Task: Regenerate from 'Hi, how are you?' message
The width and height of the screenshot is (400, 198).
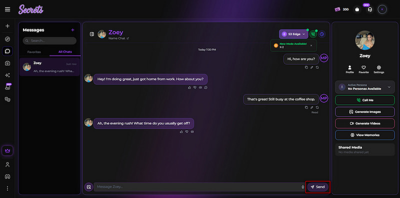Action: [317, 67]
